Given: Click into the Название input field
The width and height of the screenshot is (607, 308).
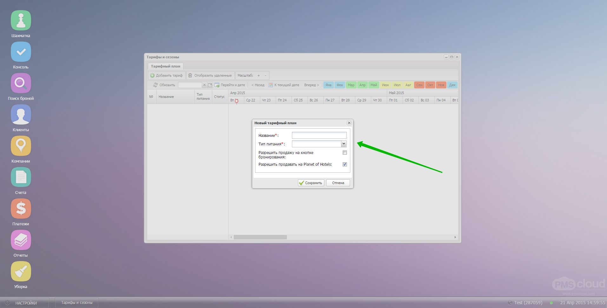Looking at the screenshot, I should coord(319,135).
